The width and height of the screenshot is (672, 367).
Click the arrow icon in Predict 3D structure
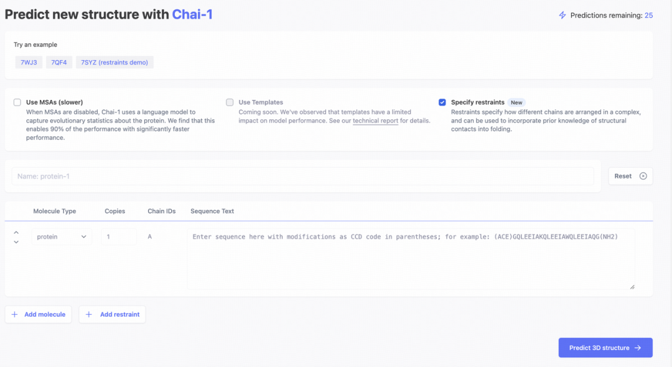pos(638,348)
